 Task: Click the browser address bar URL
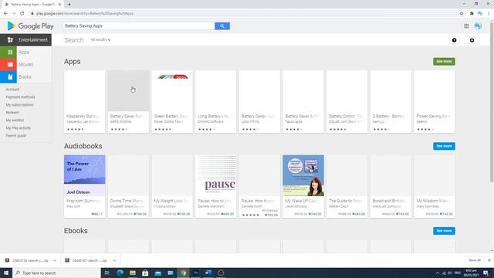[x=85, y=14]
